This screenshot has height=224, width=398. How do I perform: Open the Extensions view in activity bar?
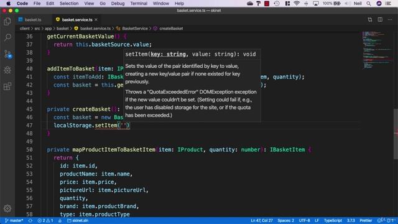(x=7, y=86)
